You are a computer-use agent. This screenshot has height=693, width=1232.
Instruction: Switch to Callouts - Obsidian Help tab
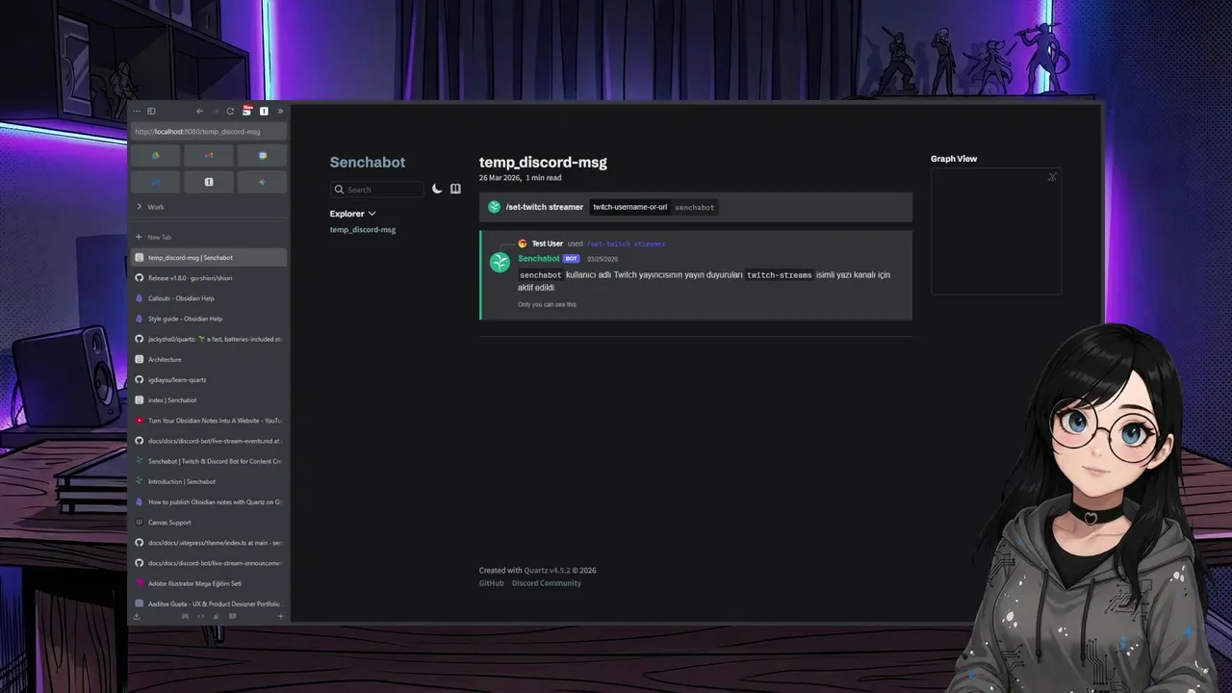(x=209, y=298)
